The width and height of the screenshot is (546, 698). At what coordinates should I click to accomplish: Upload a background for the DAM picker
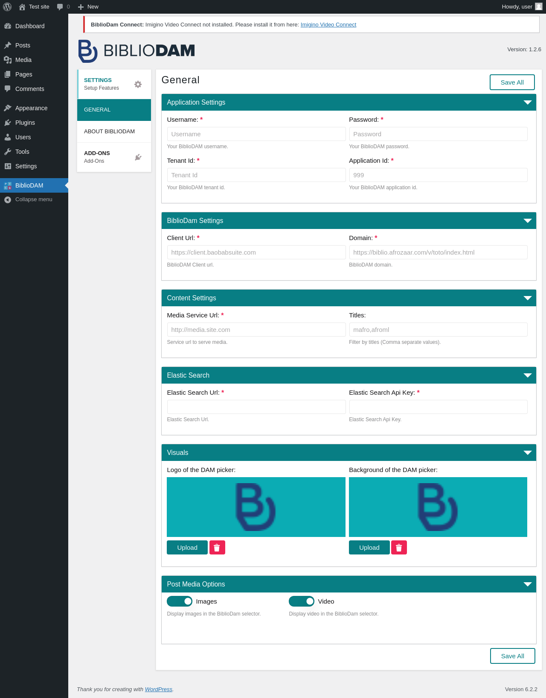[369, 548]
